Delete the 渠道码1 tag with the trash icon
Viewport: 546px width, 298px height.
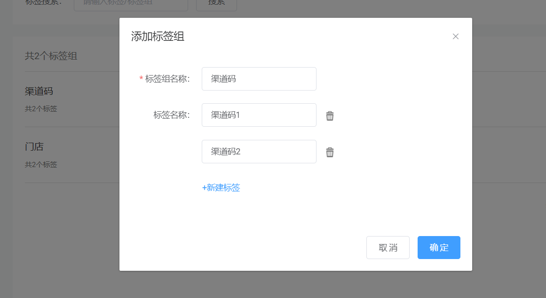(x=330, y=115)
